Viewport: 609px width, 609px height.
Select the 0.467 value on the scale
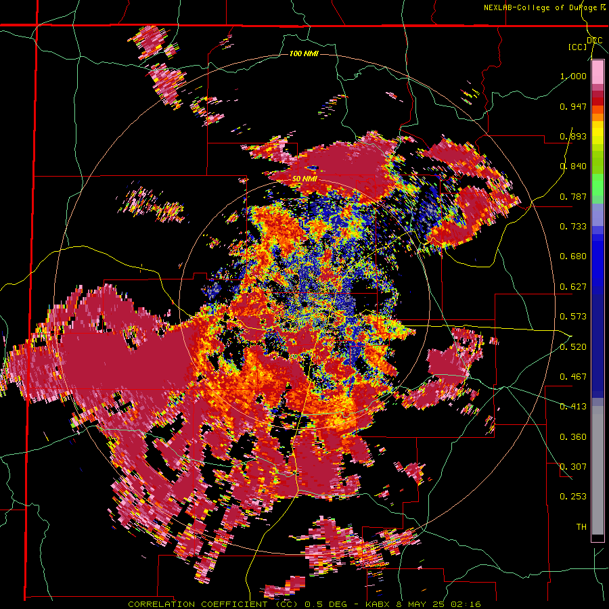[x=573, y=377]
